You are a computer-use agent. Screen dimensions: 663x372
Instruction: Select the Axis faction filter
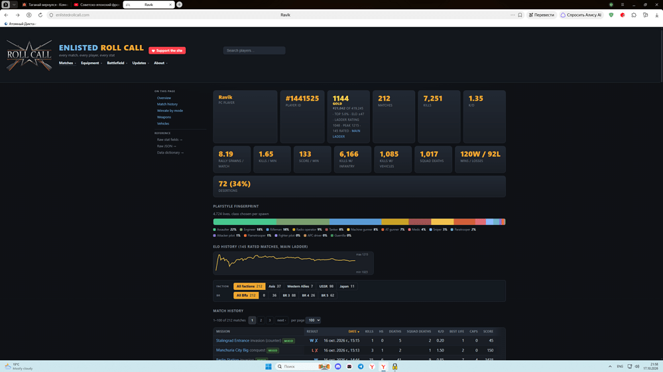pyautogui.click(x=274, y=287)
